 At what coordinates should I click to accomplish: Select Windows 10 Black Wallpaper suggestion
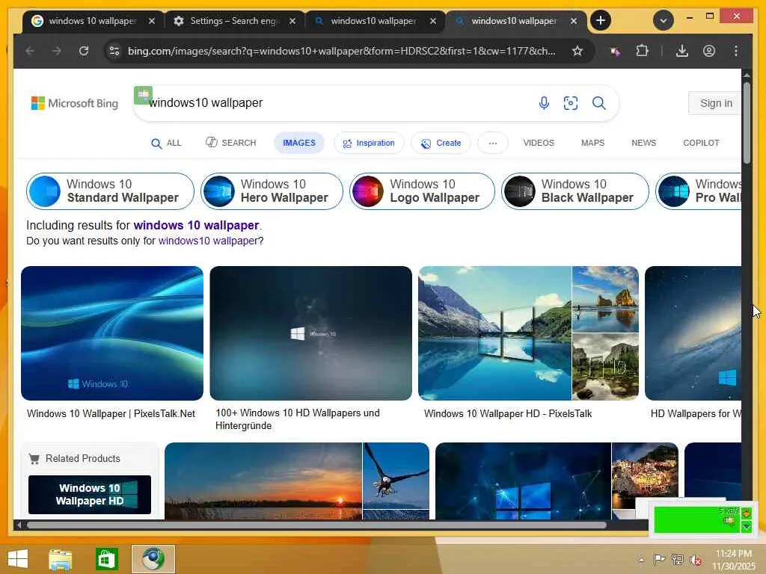[x=575, y=191]
